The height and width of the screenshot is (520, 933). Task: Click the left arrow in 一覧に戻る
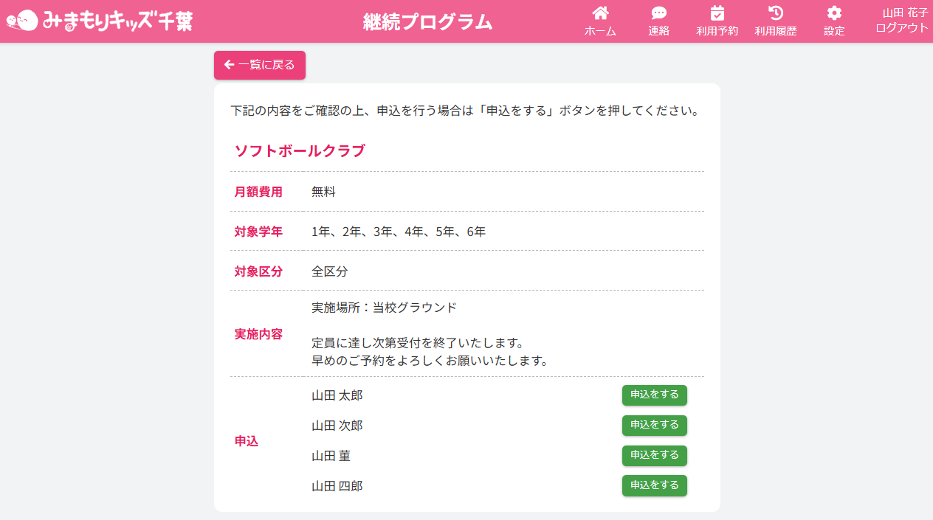229,65
